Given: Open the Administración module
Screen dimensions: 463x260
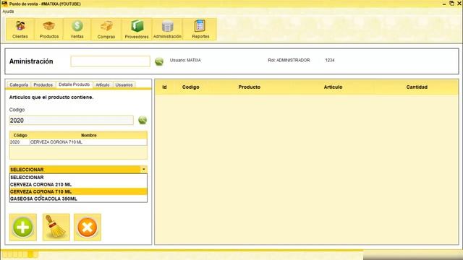Looking at the screenshot, I should tap(167, 29).
